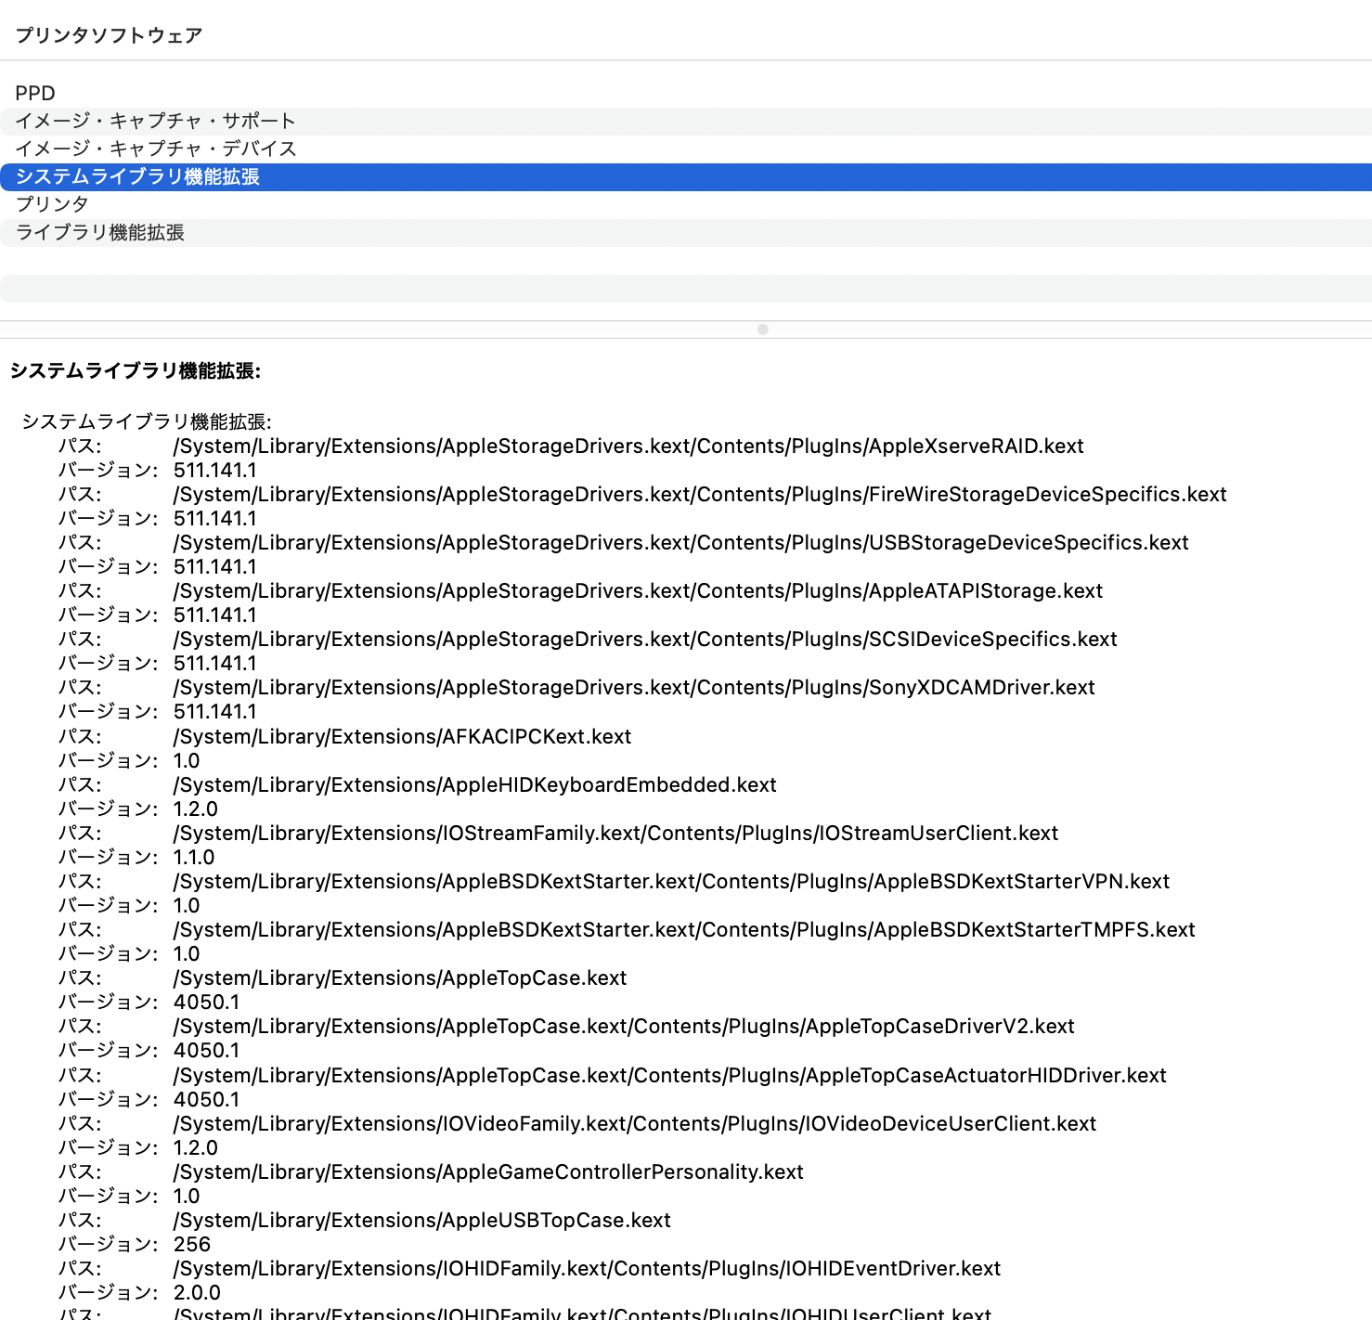Click the version value 1.1.0
Viewport: 1372px width, 1320px height.
tap(194, 858)
